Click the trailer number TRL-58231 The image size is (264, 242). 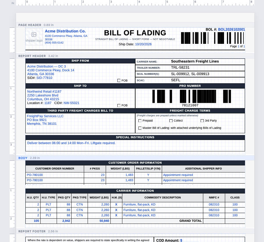(x=180, y=68)
